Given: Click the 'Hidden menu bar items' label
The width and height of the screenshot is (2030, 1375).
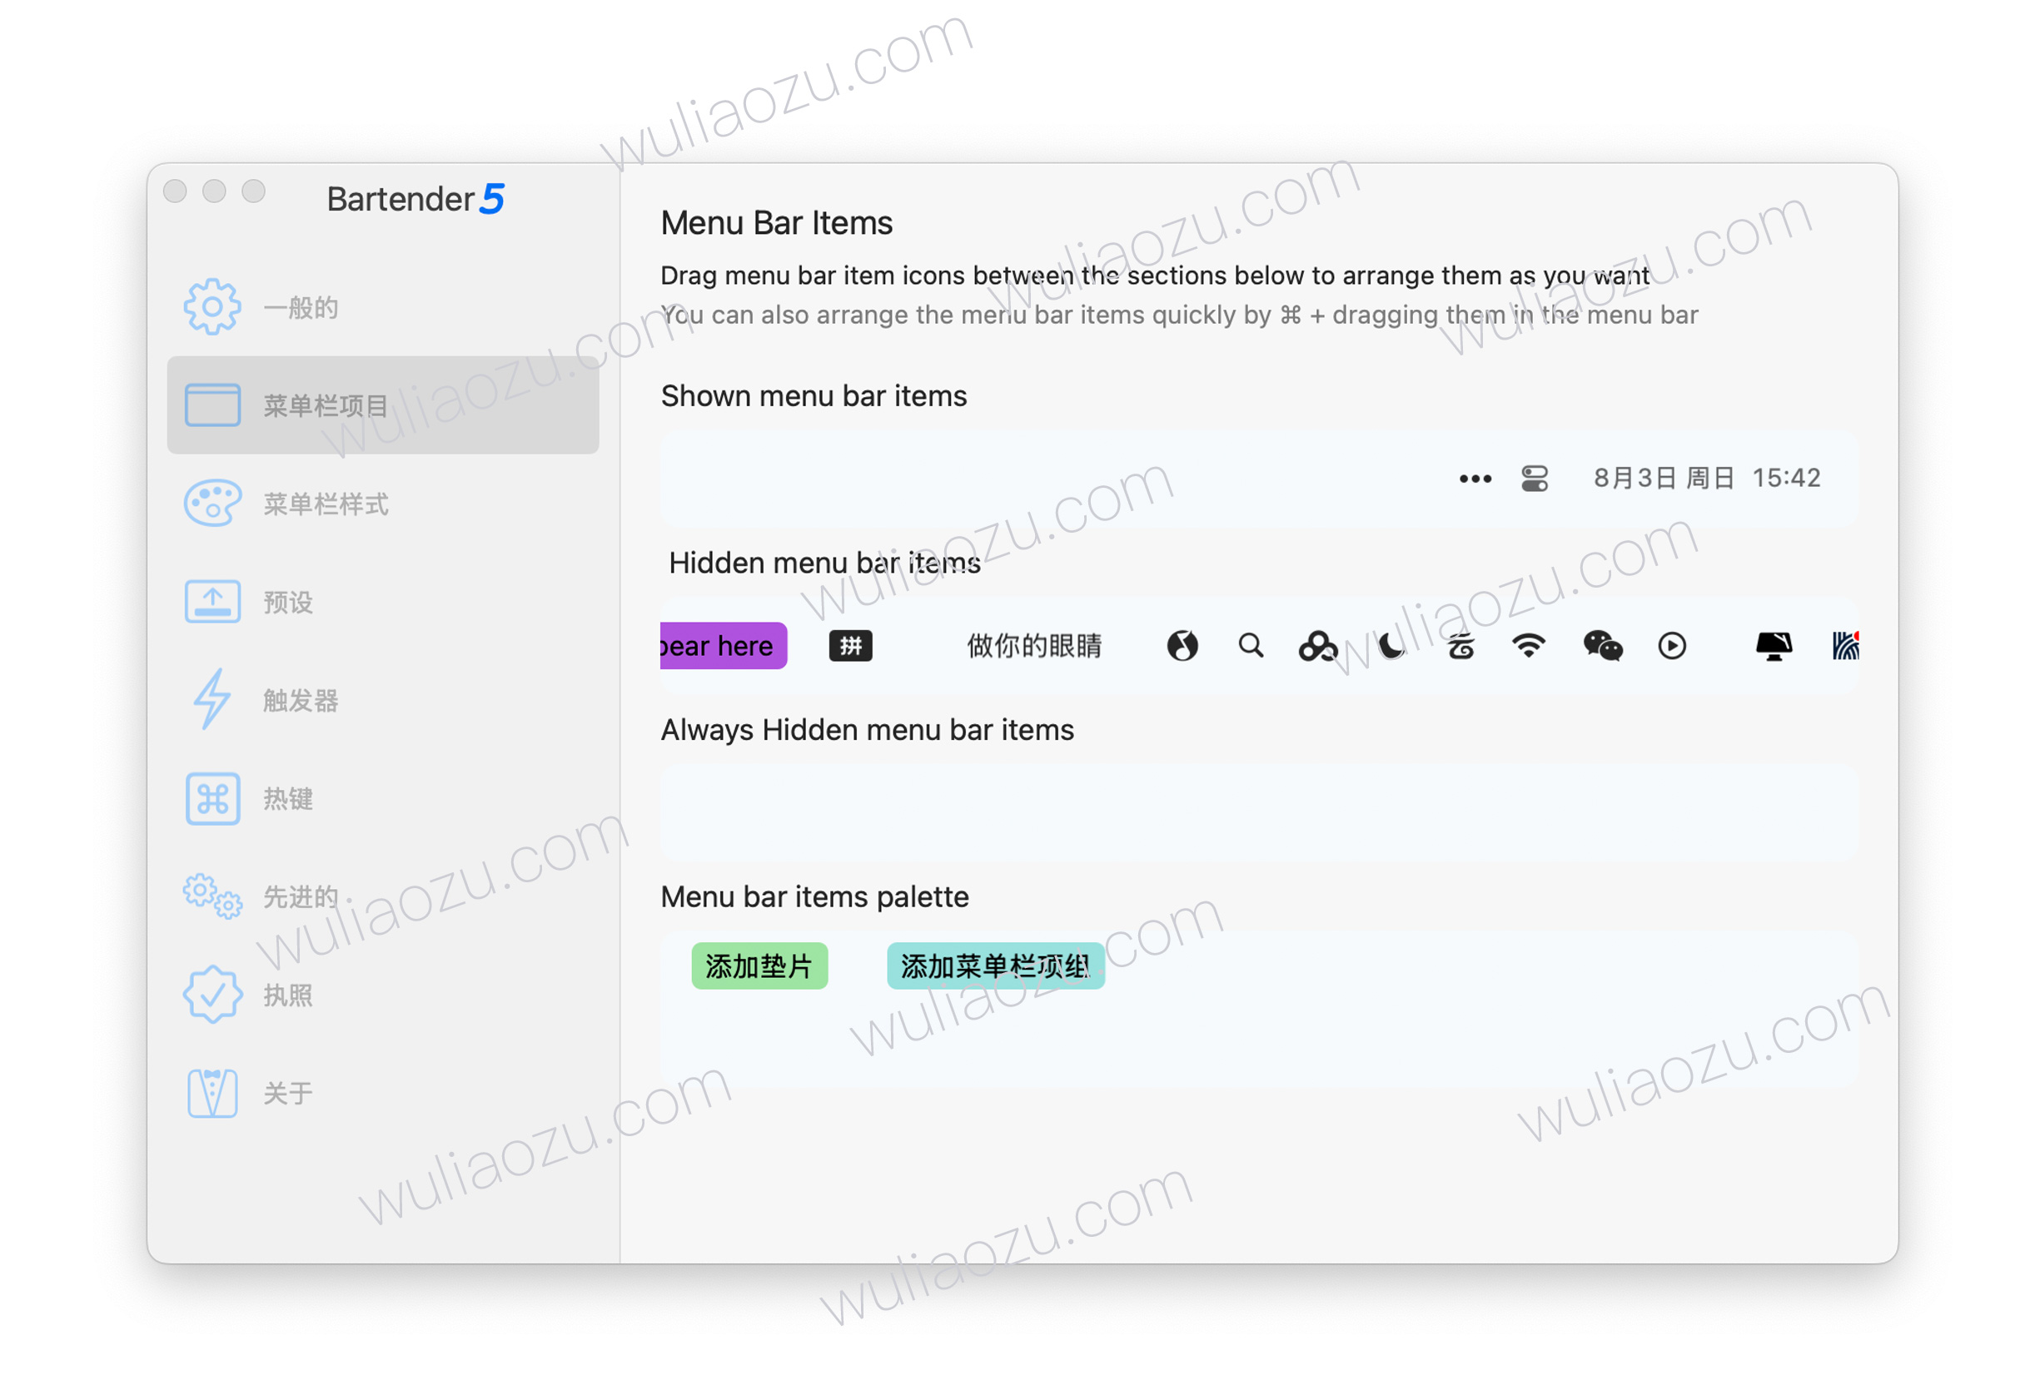Looking at the screenshot, I should pyautogui.click(x=824, y=563).
